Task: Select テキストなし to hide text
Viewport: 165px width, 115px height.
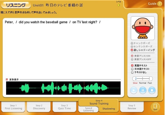Action: 132,72
